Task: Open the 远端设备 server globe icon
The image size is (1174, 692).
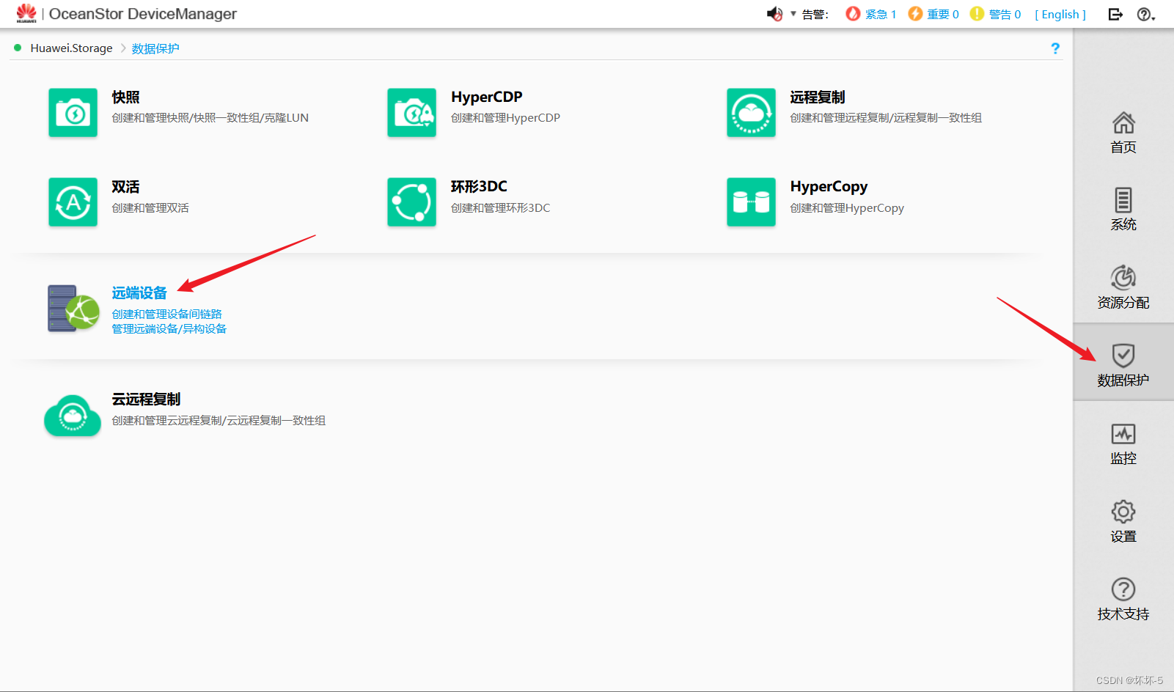Action: pos(73,309)
